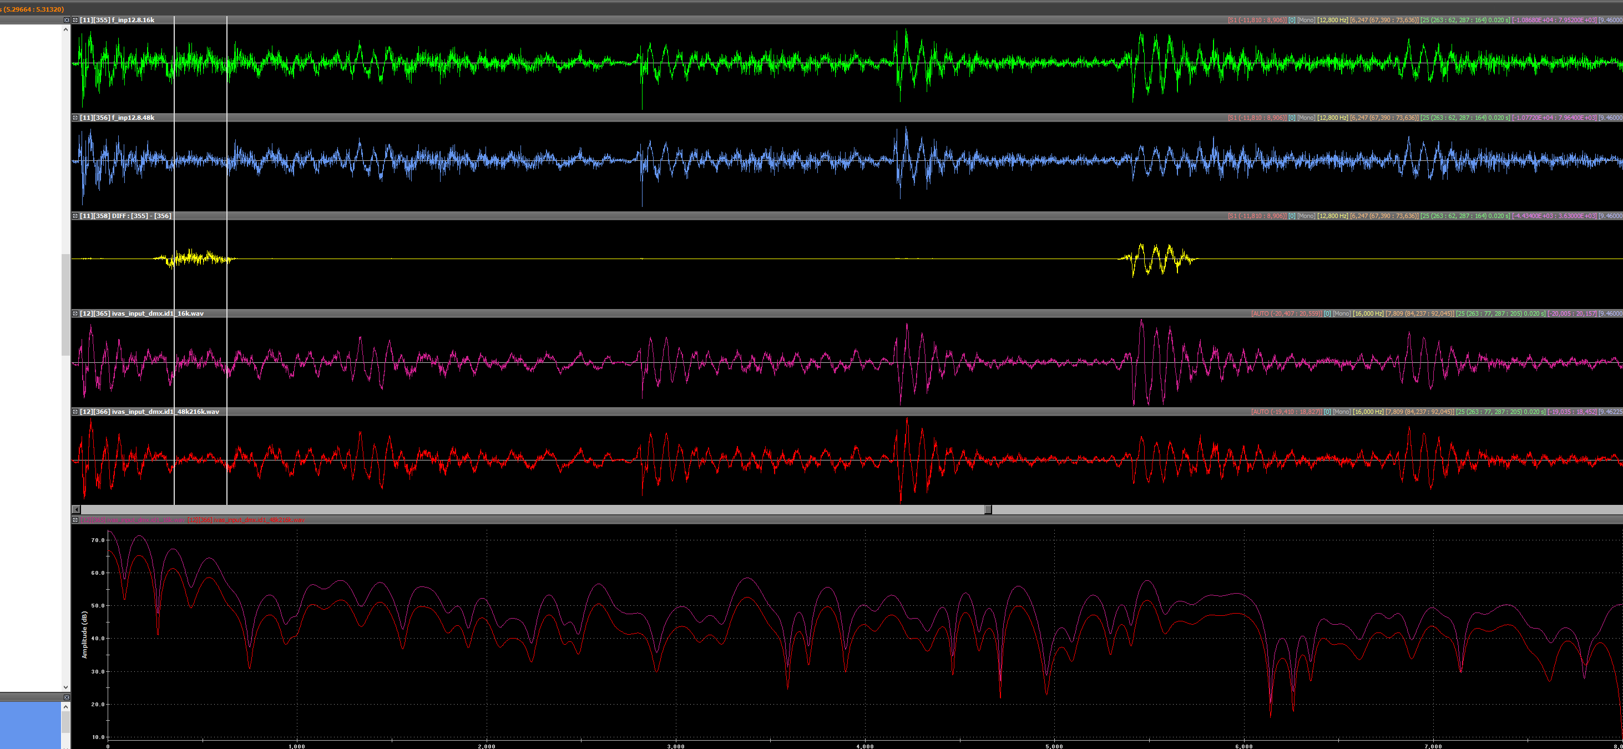
Task: Click the f_inp12.8.48k track header icon
Action: [x=75, y=118]
